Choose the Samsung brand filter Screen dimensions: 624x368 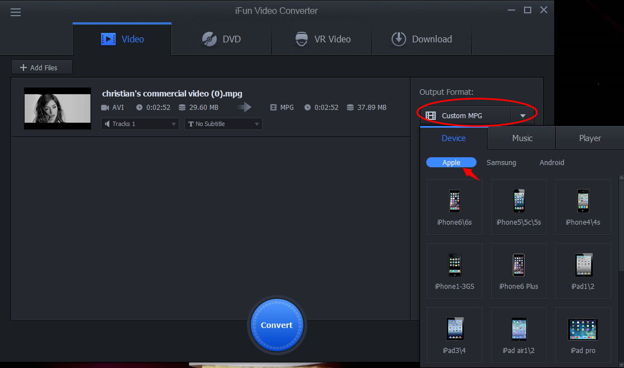tap(501, 163)
